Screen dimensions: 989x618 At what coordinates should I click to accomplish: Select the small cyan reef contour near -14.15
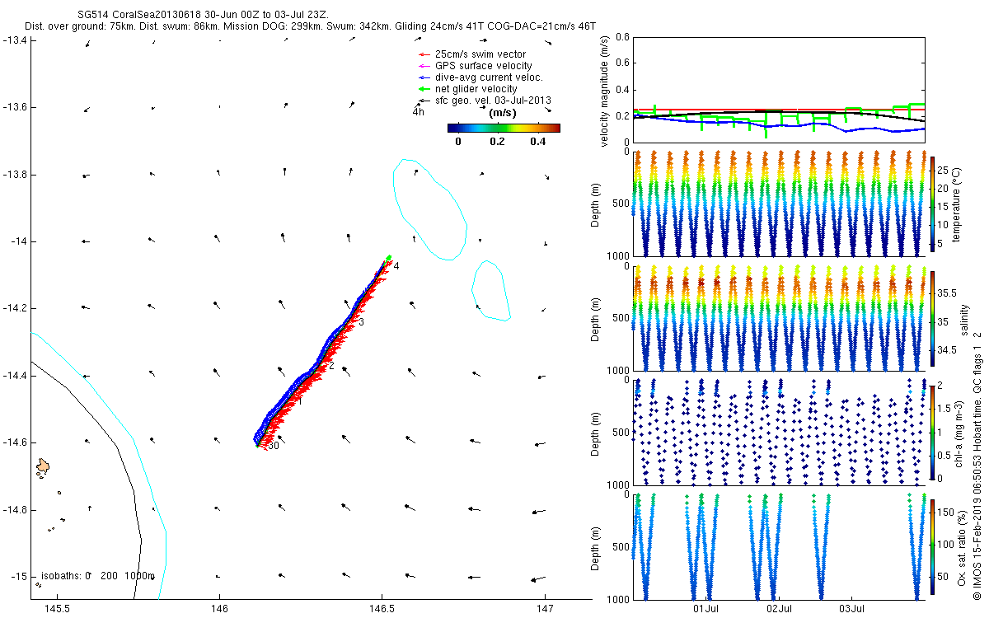coord(491,290)
